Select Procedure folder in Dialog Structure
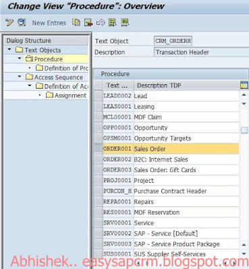Screen dimensions: 249x269 tap(44, 59)
